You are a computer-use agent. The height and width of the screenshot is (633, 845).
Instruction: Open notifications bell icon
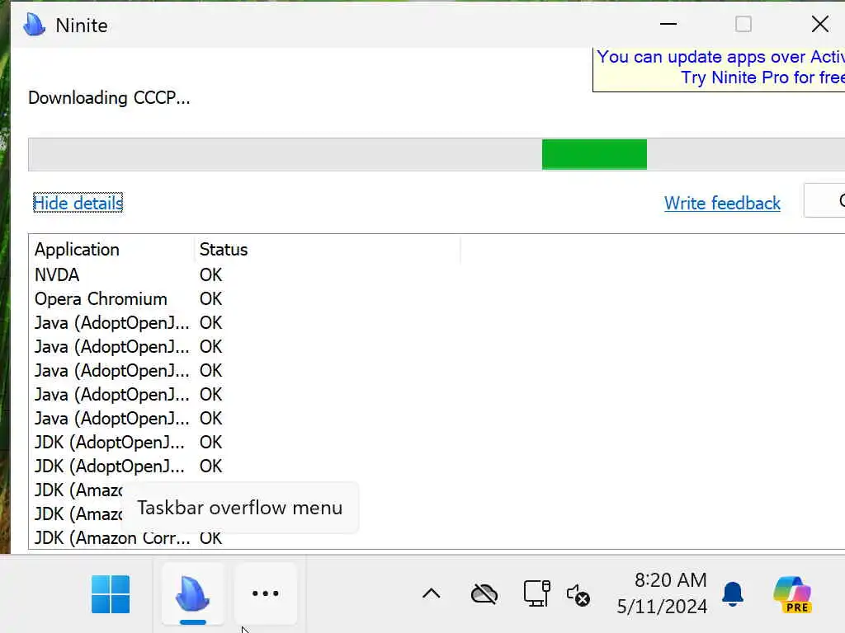pyautogui.click(x=733, y=593)
